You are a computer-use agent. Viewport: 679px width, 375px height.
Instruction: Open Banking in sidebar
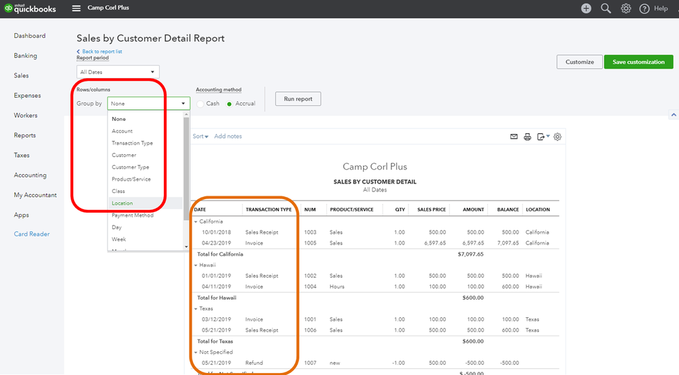[25, 56]
